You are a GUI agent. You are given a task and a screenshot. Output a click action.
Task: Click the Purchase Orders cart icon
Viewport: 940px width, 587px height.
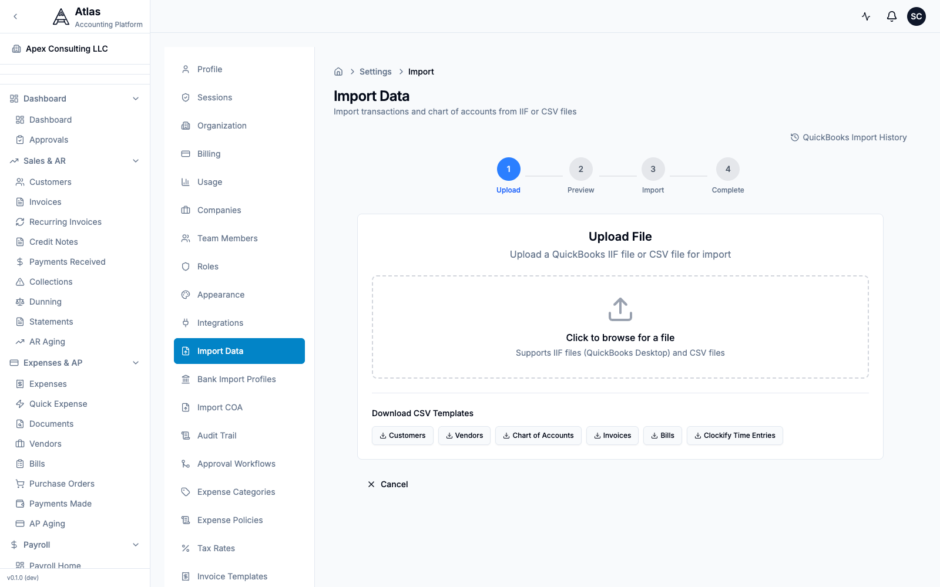20,484
